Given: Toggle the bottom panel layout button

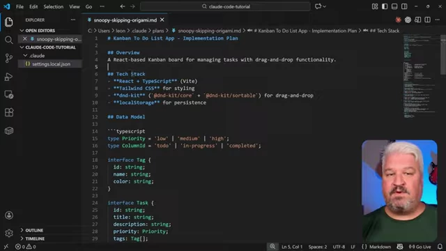Looking at the screenshot, I should [x=394, y=6].
